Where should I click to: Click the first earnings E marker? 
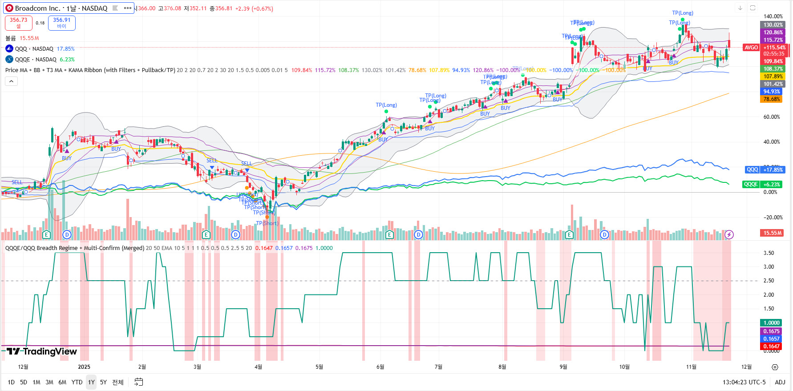(46, 234)
